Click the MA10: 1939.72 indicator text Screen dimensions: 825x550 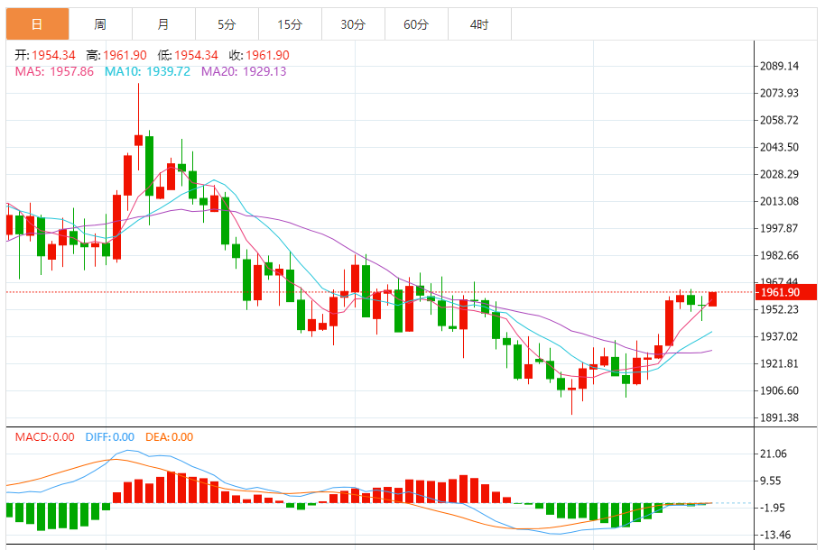click(147, 71)
